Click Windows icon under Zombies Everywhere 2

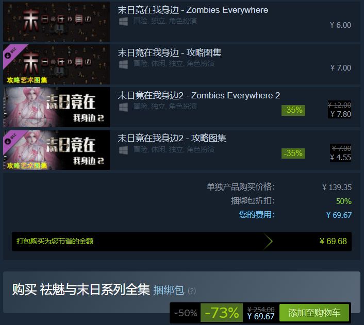point(123,107)
